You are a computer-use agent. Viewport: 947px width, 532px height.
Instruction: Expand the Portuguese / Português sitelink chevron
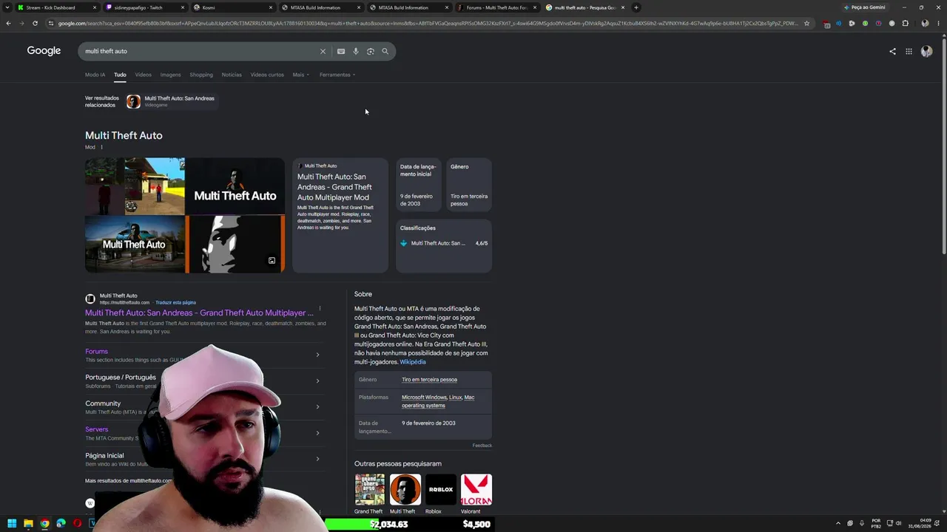pyautogui.click(x=317, y=381)
